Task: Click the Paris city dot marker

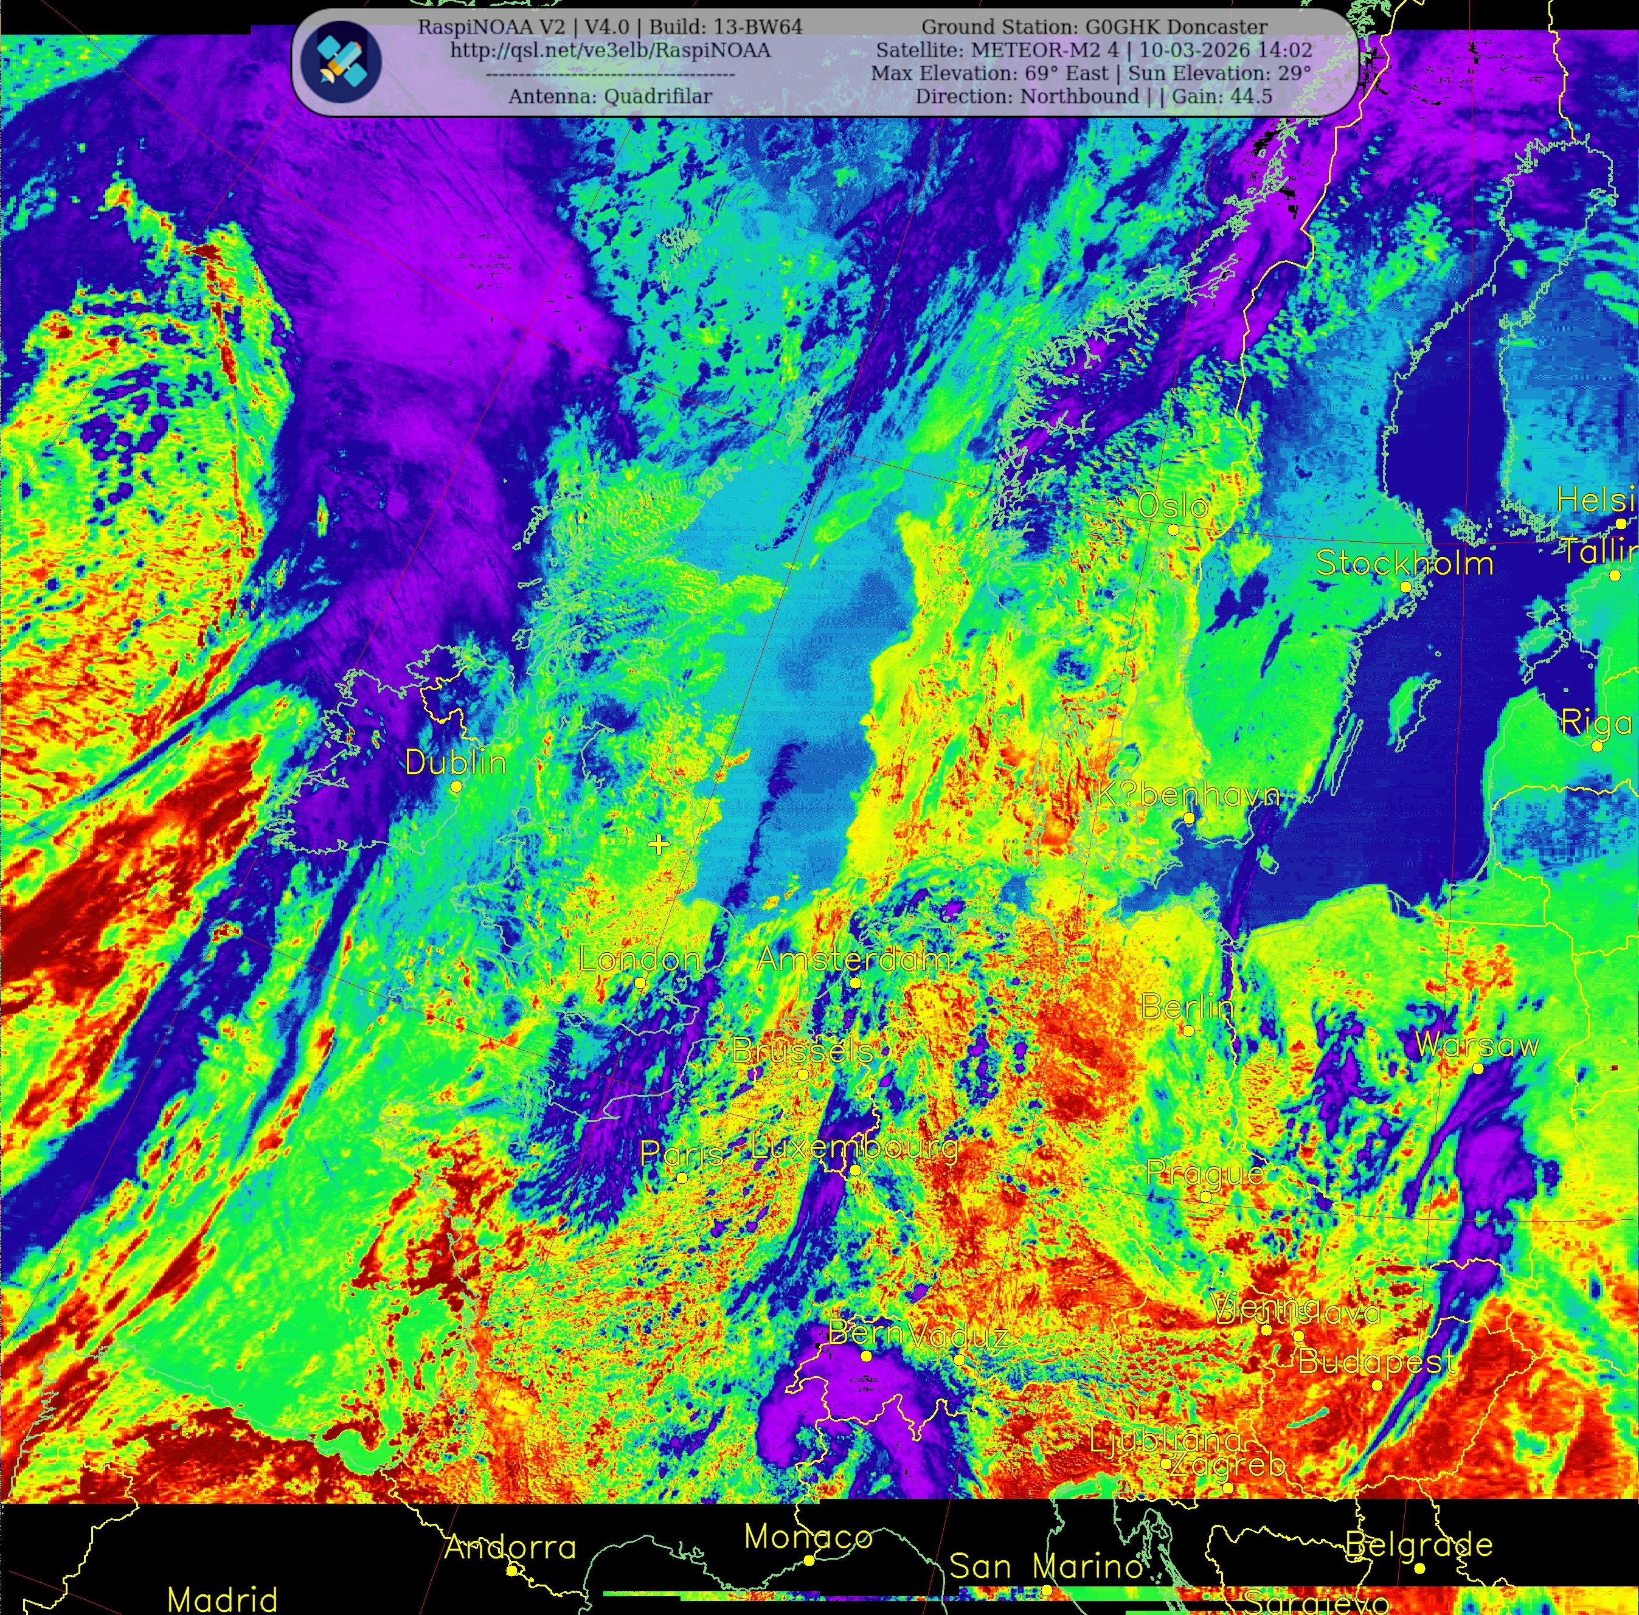Action: (x=681, y=1178)
